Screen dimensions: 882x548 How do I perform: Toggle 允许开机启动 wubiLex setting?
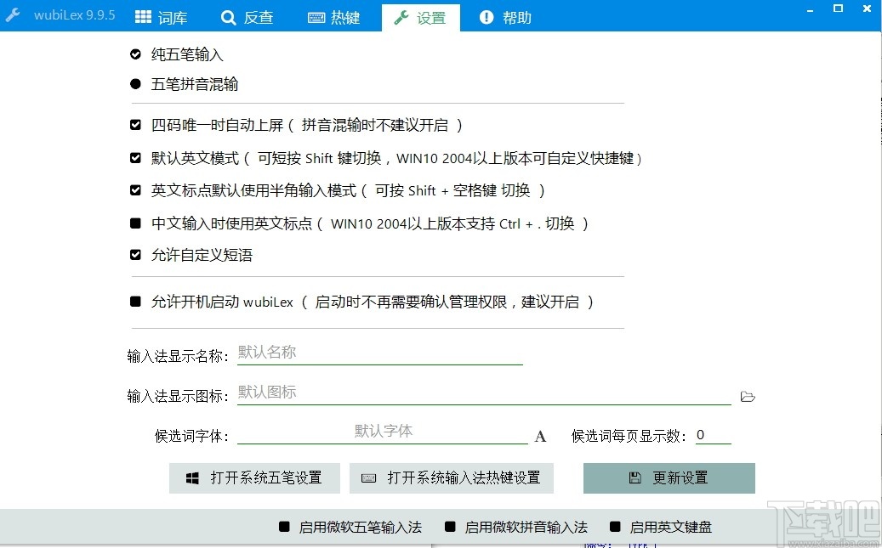[134, 302]
